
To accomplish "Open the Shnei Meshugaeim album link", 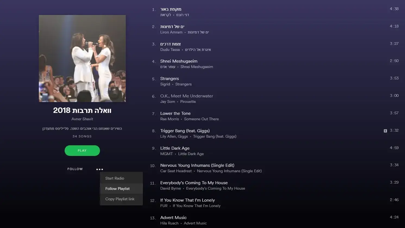I will click(197, 67).
